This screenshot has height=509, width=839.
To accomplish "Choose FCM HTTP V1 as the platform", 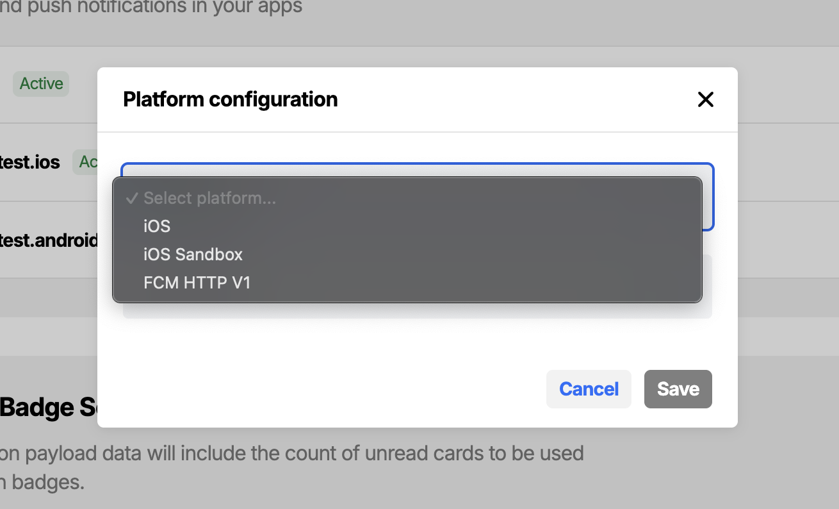I will tap(197, 282).
